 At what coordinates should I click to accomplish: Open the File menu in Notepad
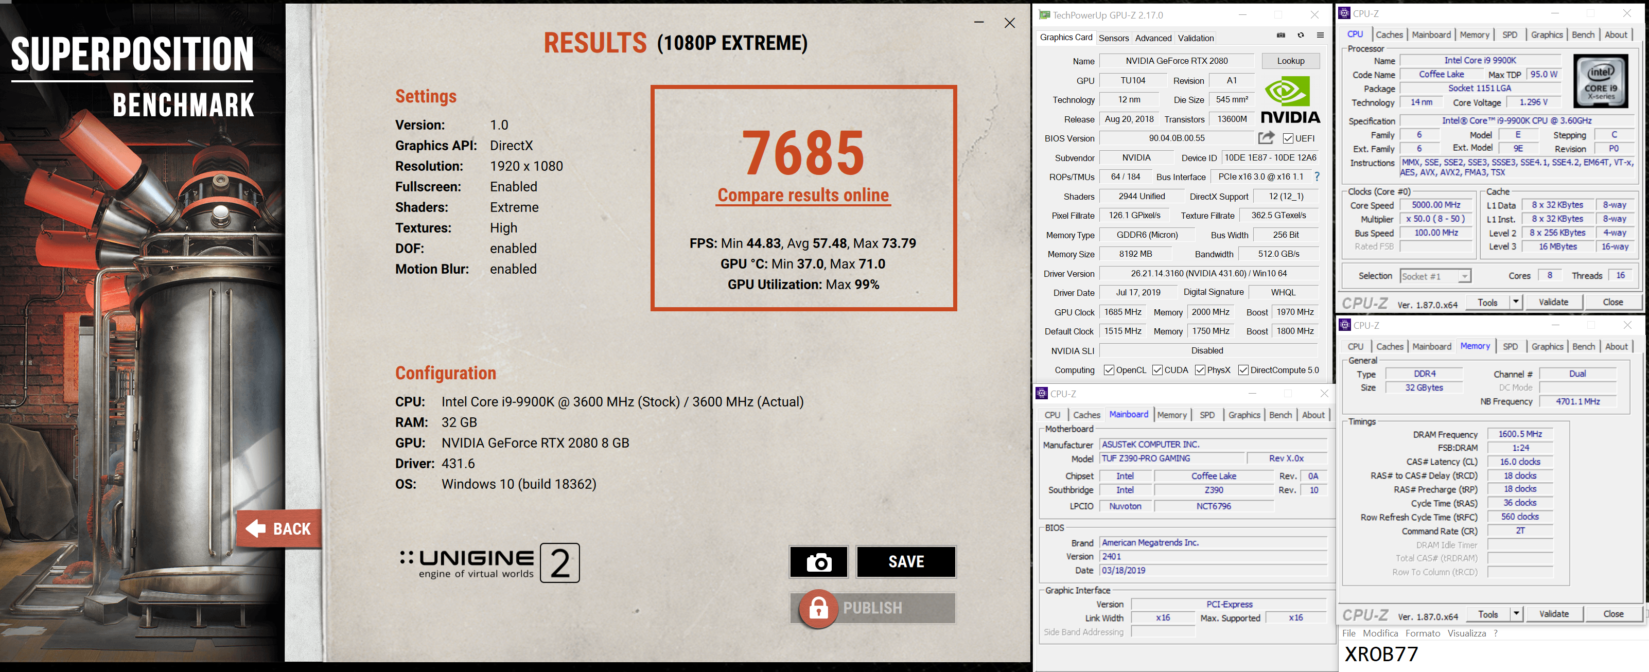tap(1349, 633)
